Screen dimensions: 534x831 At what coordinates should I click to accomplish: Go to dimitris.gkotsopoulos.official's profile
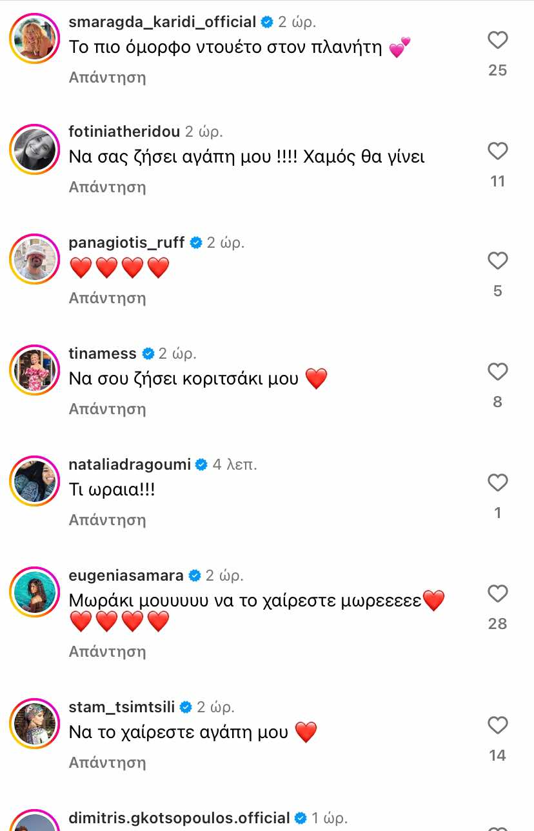tap(179, 819)
